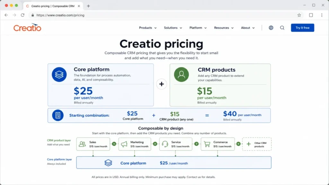Click the plus icon in Other CRM products
The width and height of the screenshot is (329, 185).
[248, 144]
